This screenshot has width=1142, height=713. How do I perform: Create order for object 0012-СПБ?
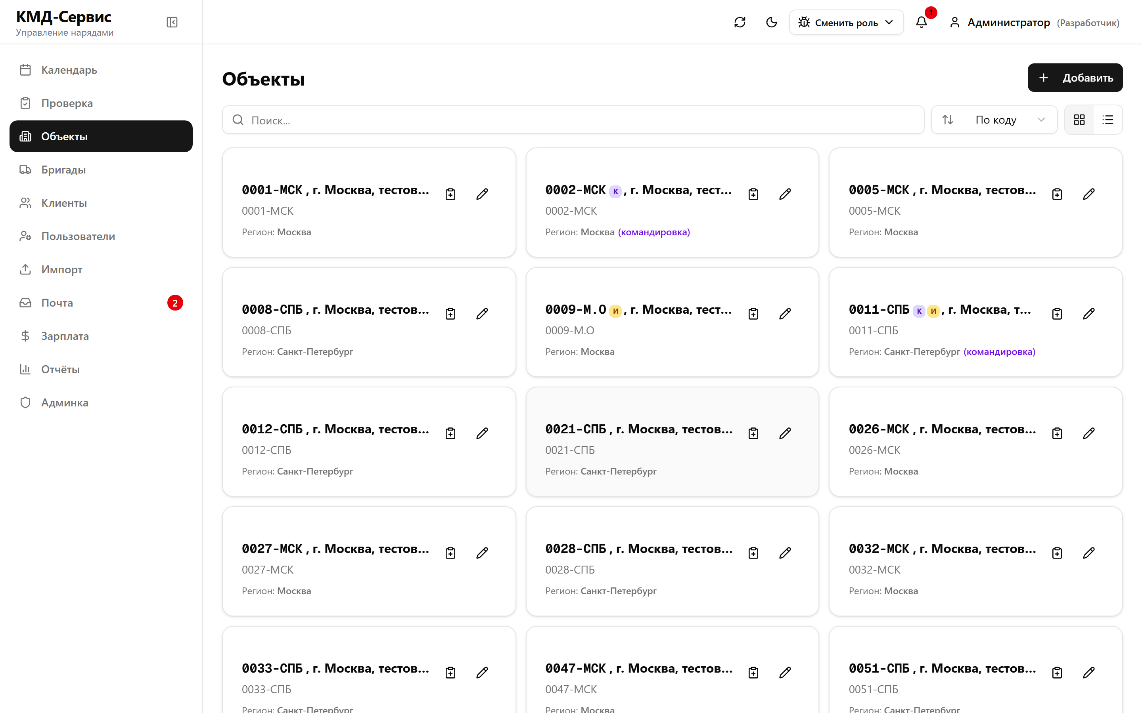pyautogui.click(x=450, y=433)
